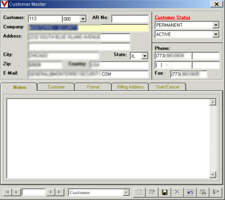Screen dimensions: 225x200
Task: Create a new record with the blank page icon
Action: click(x=140, y=192)
